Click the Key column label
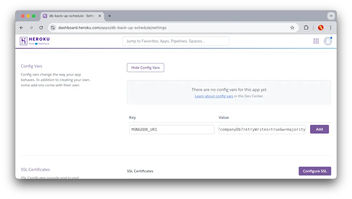352x199 pixels. coord(132,118)
